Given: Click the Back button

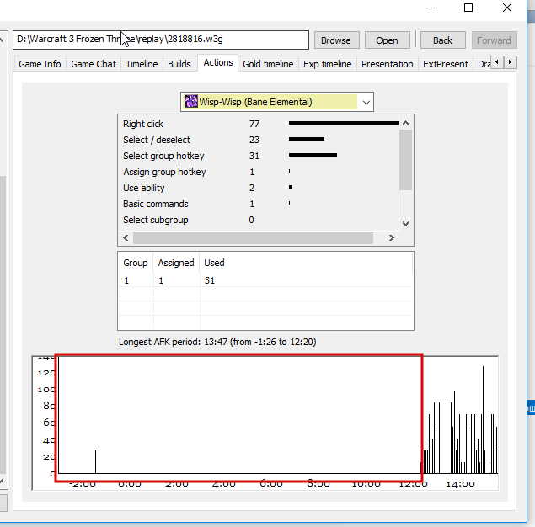Looking at the screenshot, I should click(442, 40).
